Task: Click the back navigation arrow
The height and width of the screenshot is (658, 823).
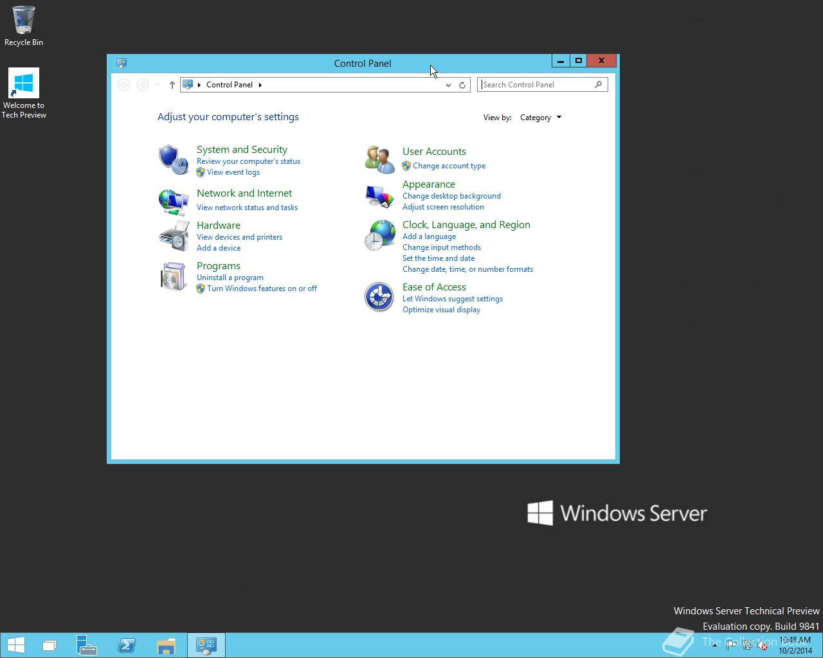Action: click(124, 85)
